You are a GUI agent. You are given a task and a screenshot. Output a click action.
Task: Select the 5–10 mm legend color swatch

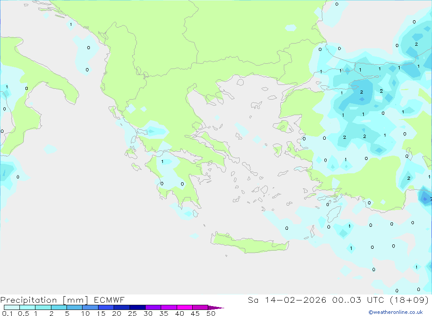click(x=74, y=307)
